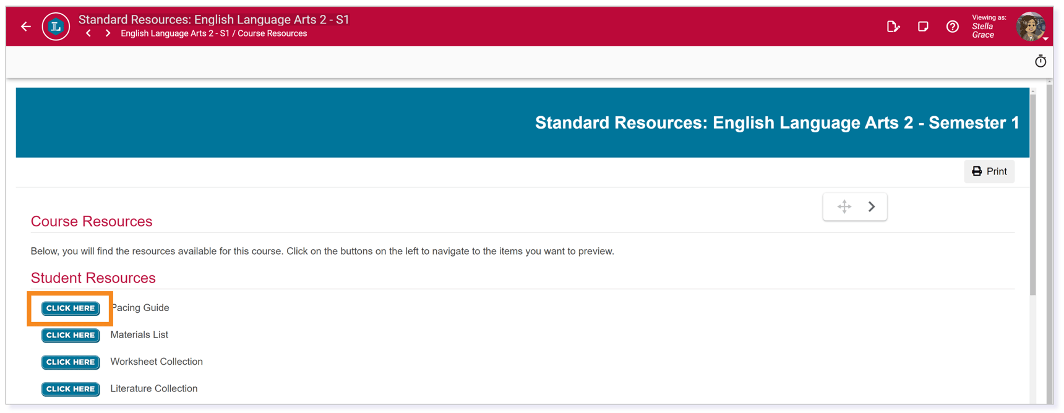This screenshot has width=1064, height=413.
Task: Go to next page with header right chevron
Action: pos(108,33)
